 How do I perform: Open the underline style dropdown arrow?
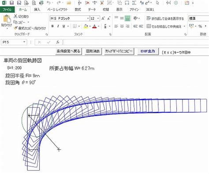(x=68, y=26)
